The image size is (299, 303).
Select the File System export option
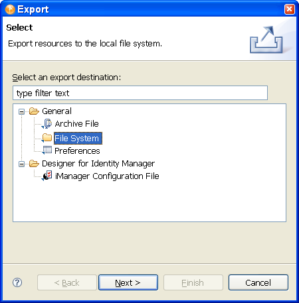pyautogui.click(x=78, y=138)
